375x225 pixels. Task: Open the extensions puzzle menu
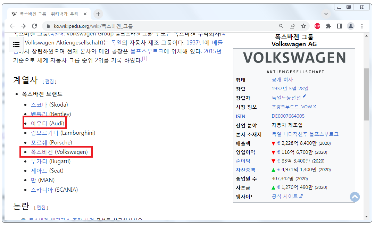click(x=328, y=26)
